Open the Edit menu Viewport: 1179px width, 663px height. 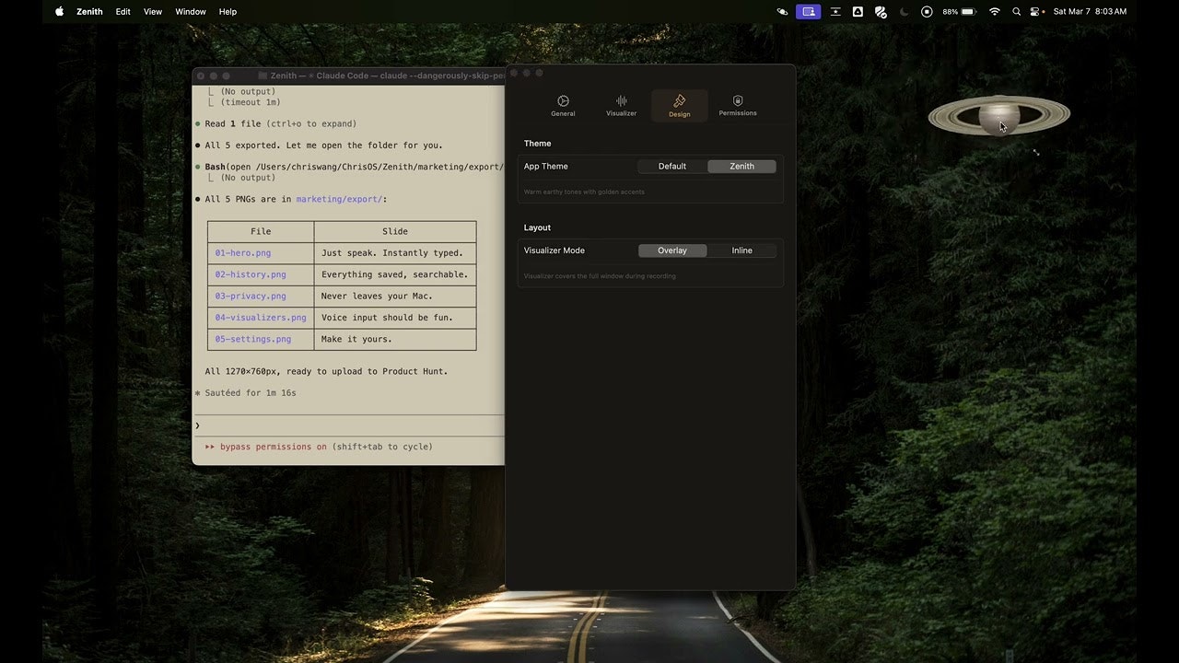pyautogui.click(x=123, y=12)
